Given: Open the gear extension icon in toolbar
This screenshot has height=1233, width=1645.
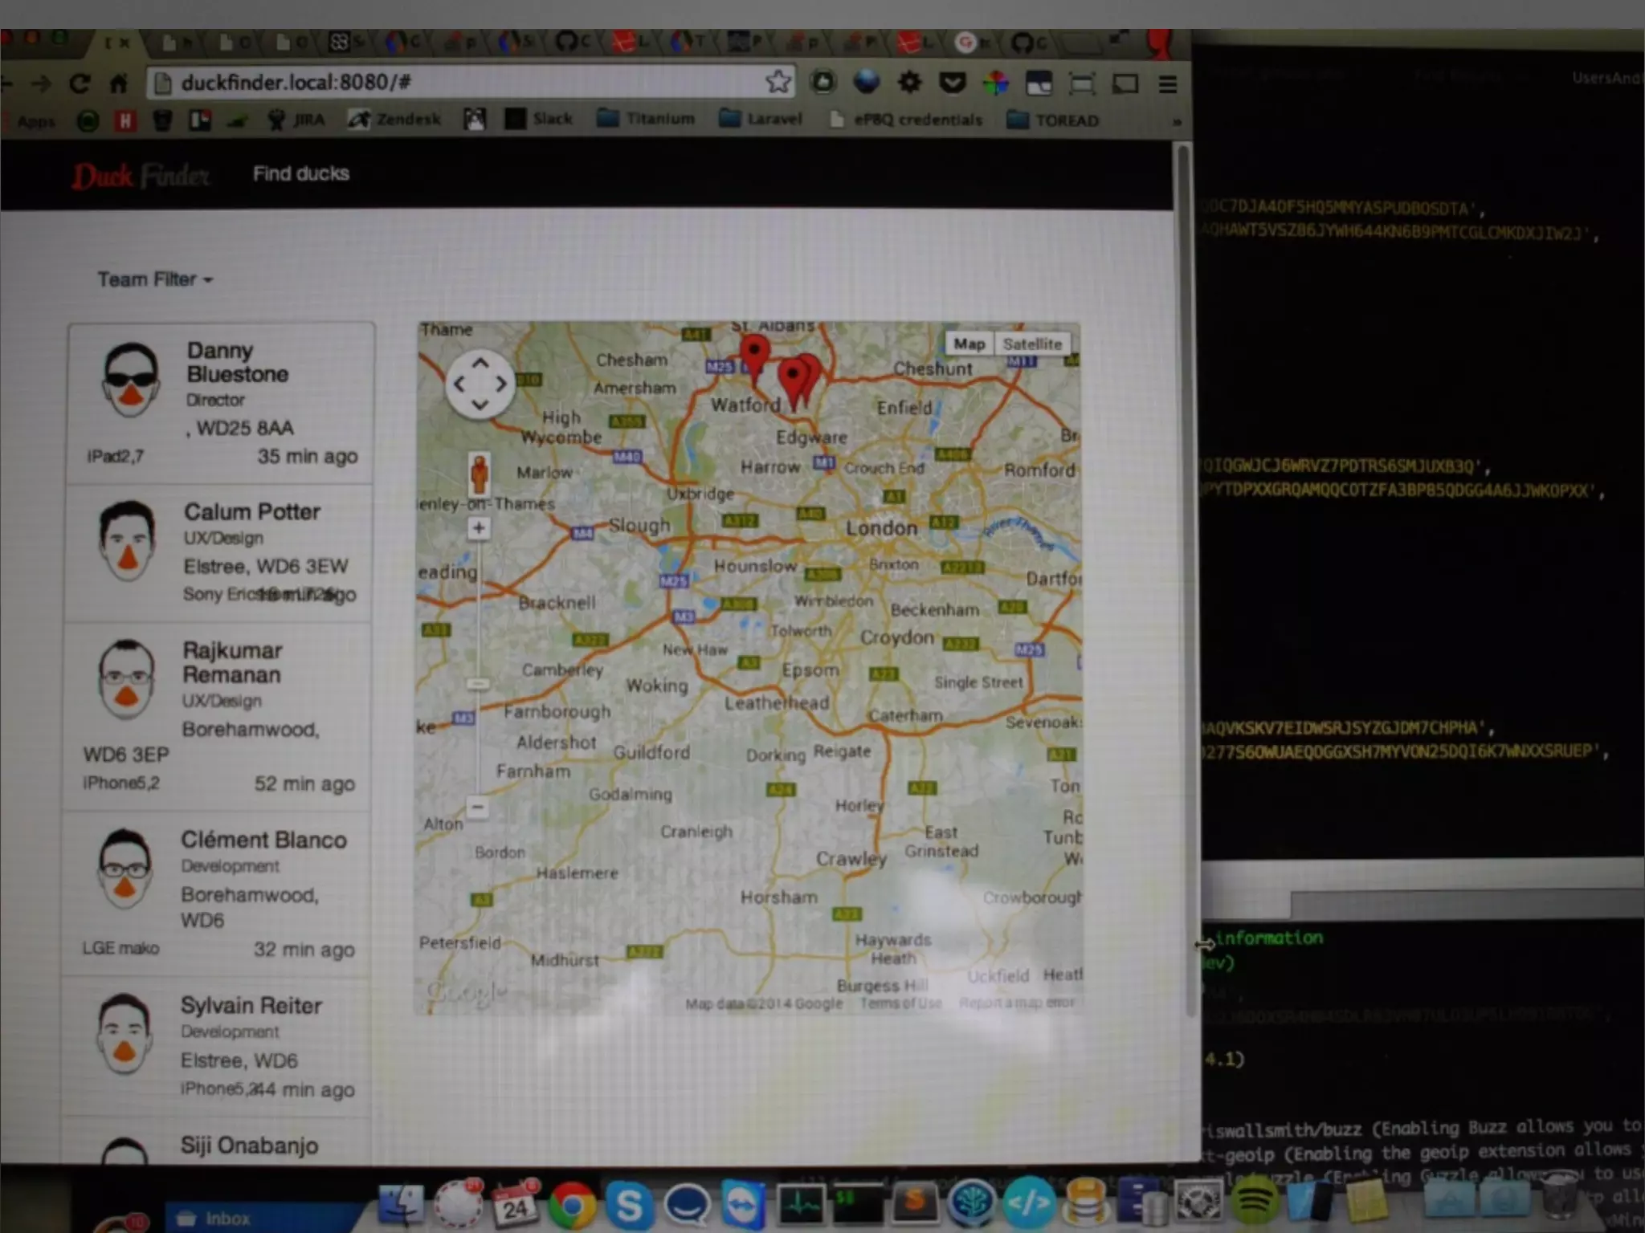Looking at the screenshot, I should [909, 82].
